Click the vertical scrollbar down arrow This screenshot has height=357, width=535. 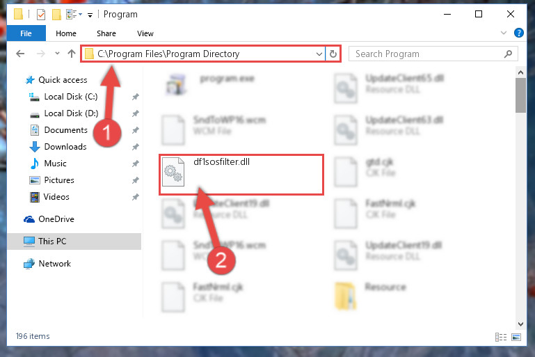[520, 324]
